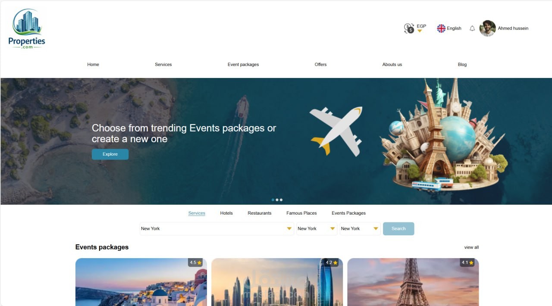Click Ahmed hussein profile avatar

point(488,28)
